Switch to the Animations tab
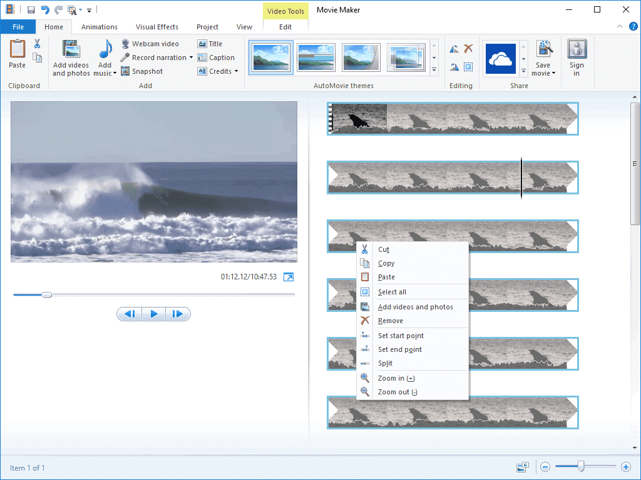The height and width of the screenshot is (480, 641). tap(100, 27)
